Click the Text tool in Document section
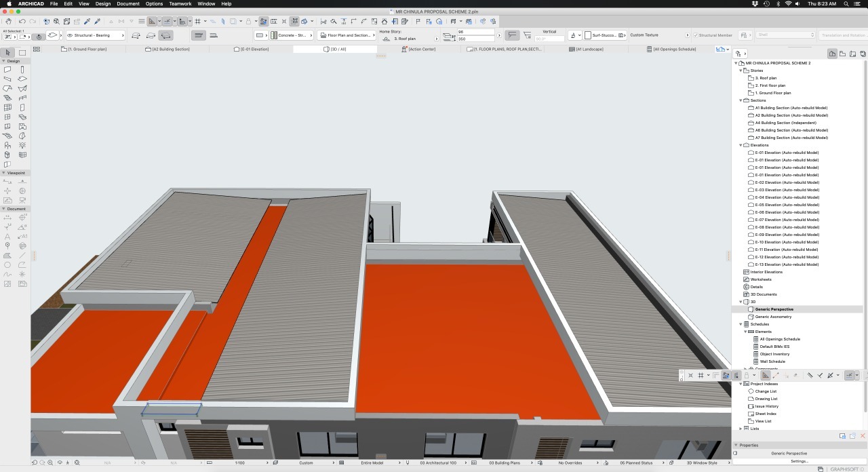 [x=7, y=236]
